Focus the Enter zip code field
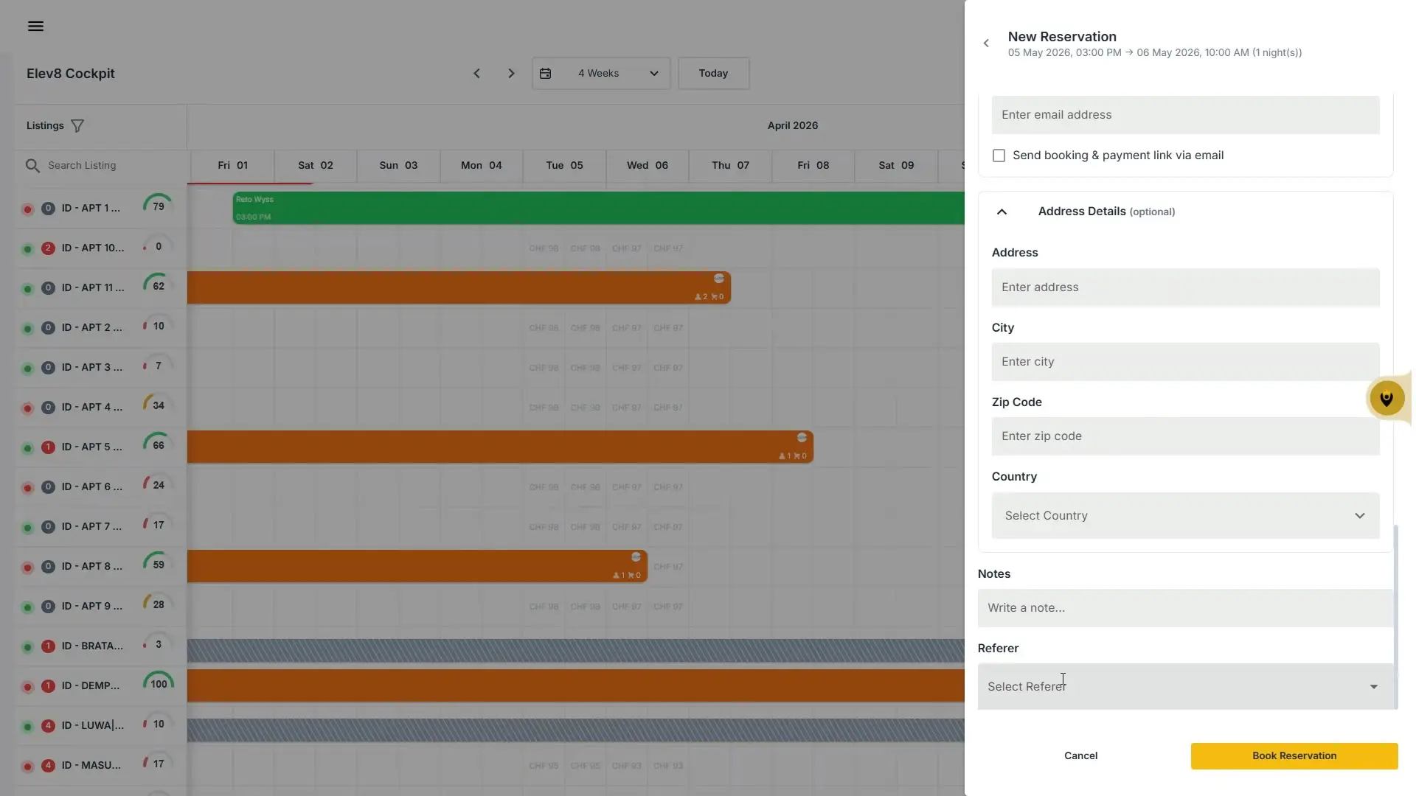The height and width of the screenshot is (796, 1416). pos(1185,436)
